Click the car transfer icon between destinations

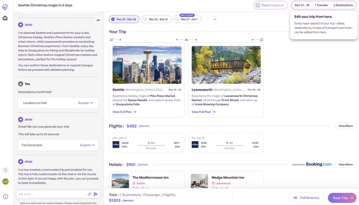[186, 40]
